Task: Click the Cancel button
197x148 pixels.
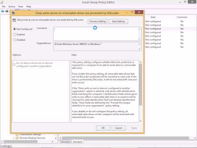Action: click(119, 128)
